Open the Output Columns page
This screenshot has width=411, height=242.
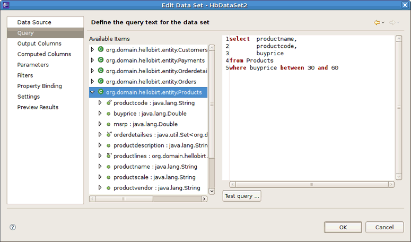click(x=39, y=44)
